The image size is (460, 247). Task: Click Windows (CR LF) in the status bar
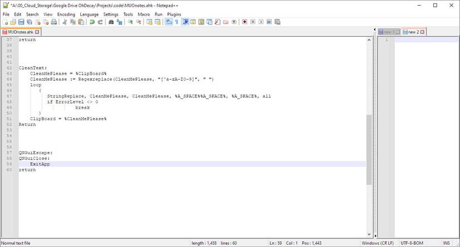[x=377, y=243]
